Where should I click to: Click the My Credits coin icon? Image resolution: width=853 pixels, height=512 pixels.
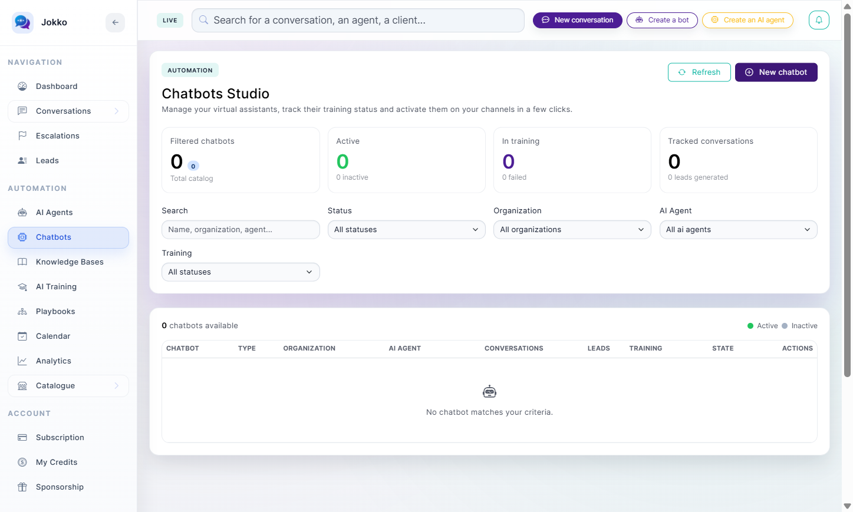[x=22, y=462]
